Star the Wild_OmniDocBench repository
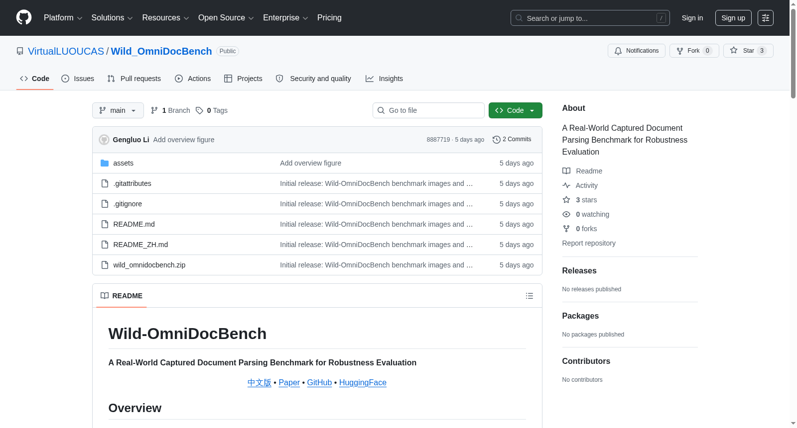 tap(748, 51)
